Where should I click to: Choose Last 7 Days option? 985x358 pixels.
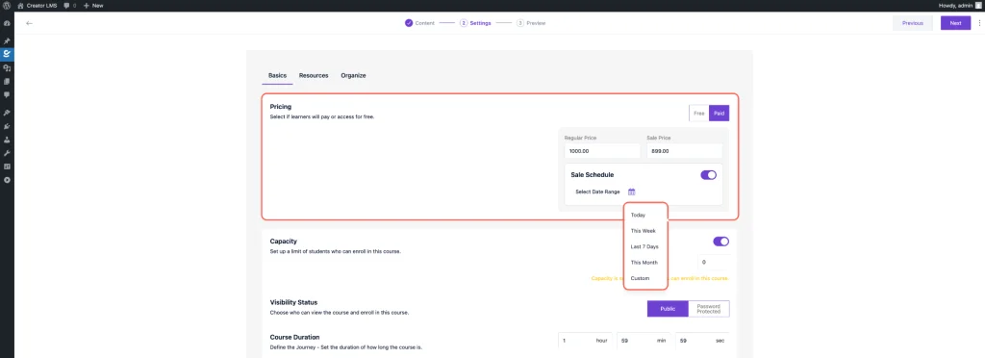(645, 246)
